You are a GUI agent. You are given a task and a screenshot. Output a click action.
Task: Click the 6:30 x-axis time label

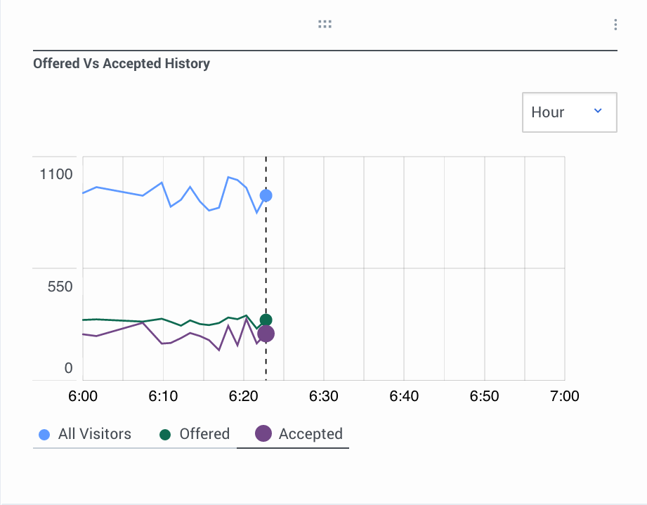pyautogui.click(x=324, y=396)
